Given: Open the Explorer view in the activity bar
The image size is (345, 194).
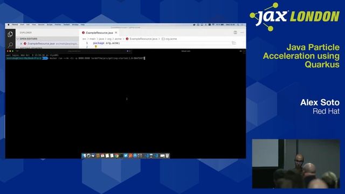Looking at the screenshot, I should point(10,34).
